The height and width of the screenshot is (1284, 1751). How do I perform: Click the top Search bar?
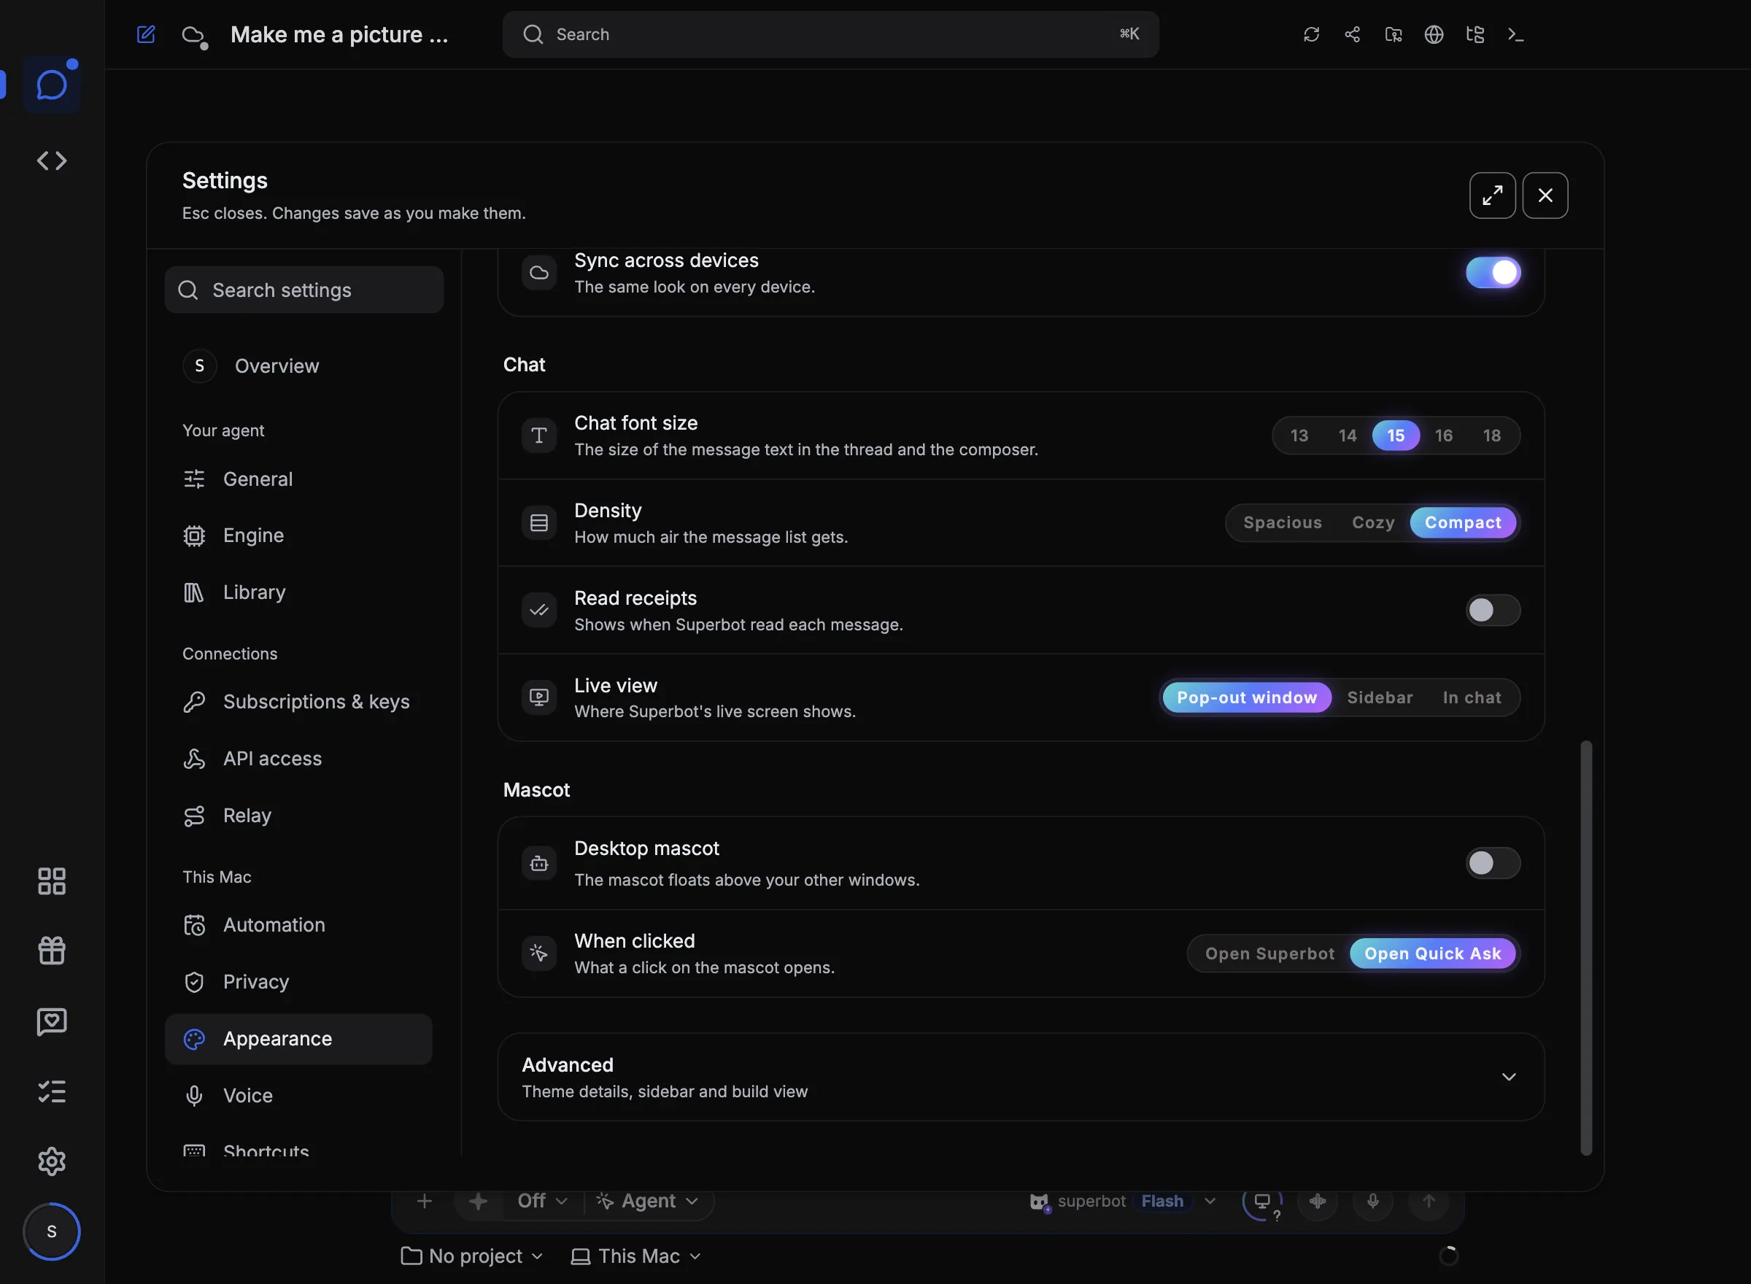tap(830, 34)
